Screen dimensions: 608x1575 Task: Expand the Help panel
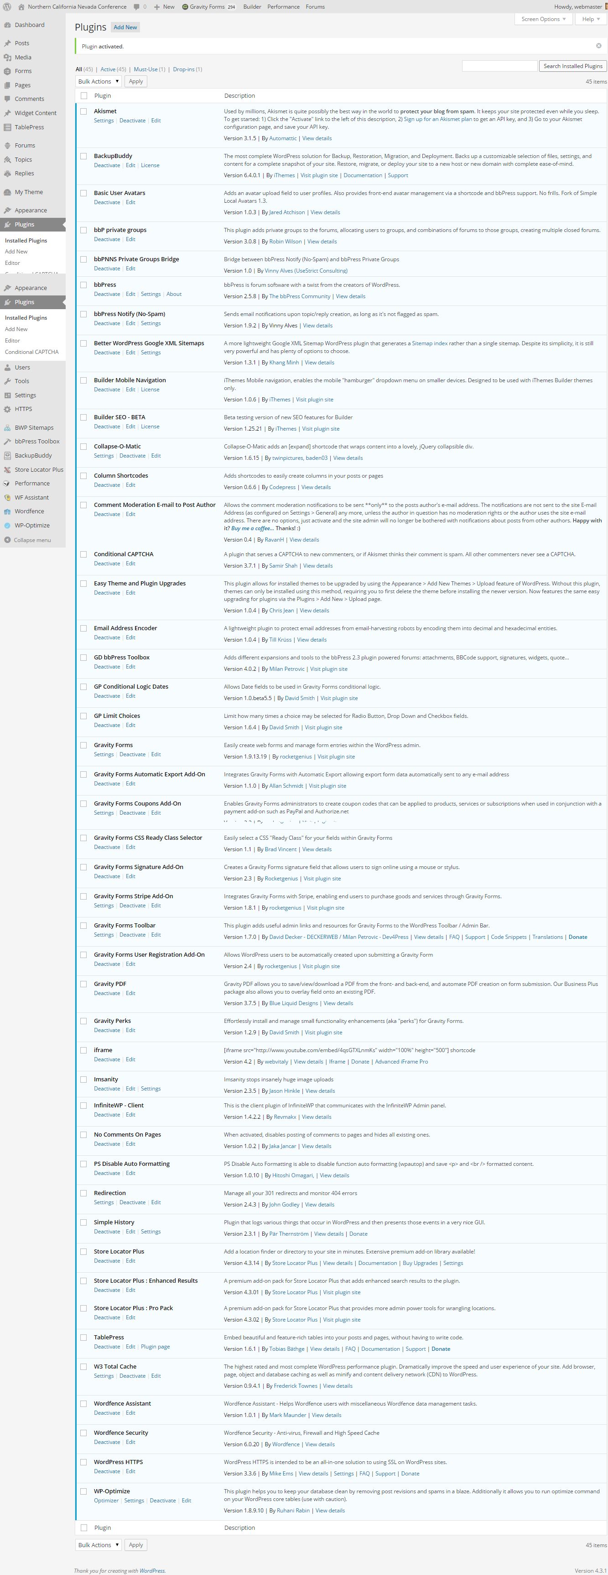point(590,19)
